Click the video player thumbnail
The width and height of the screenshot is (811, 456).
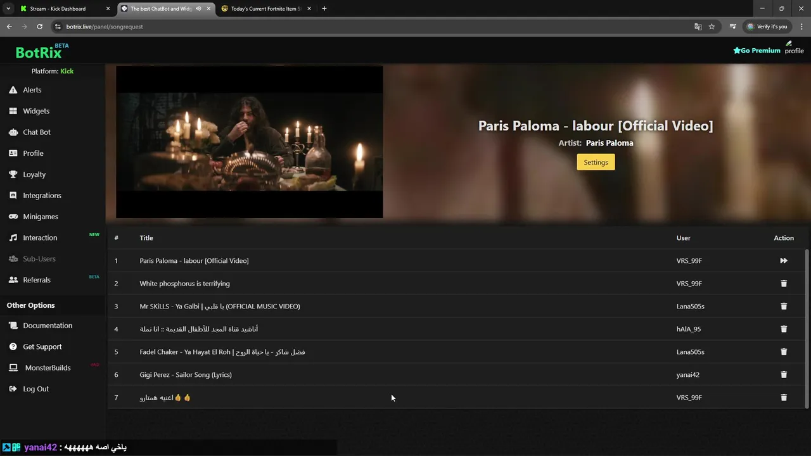250,142
